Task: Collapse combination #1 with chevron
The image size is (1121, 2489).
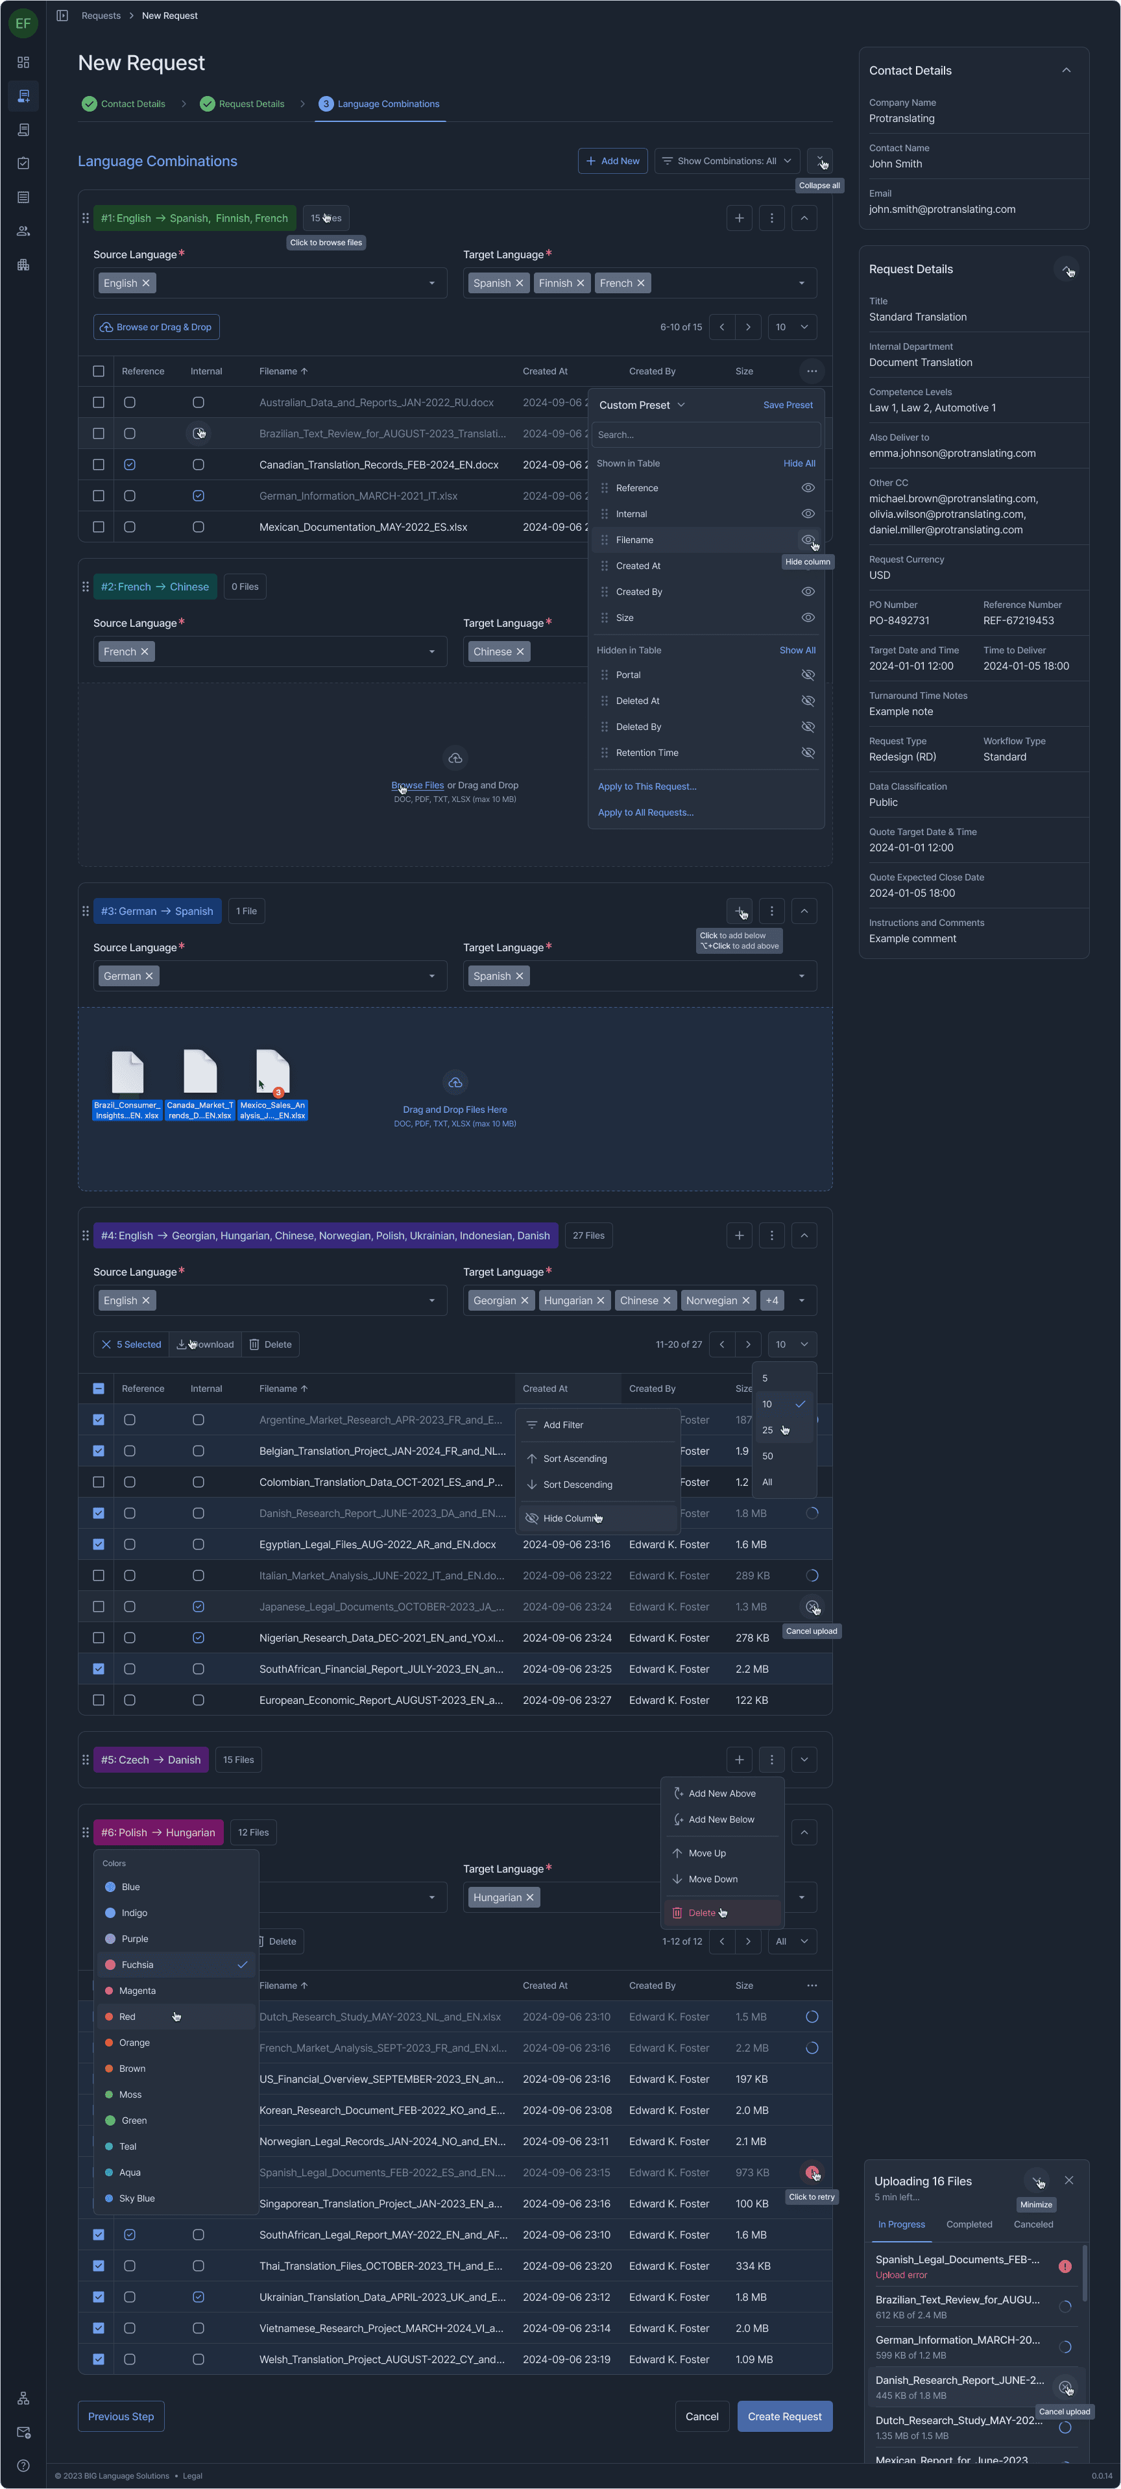Action: tap(804, 217)
